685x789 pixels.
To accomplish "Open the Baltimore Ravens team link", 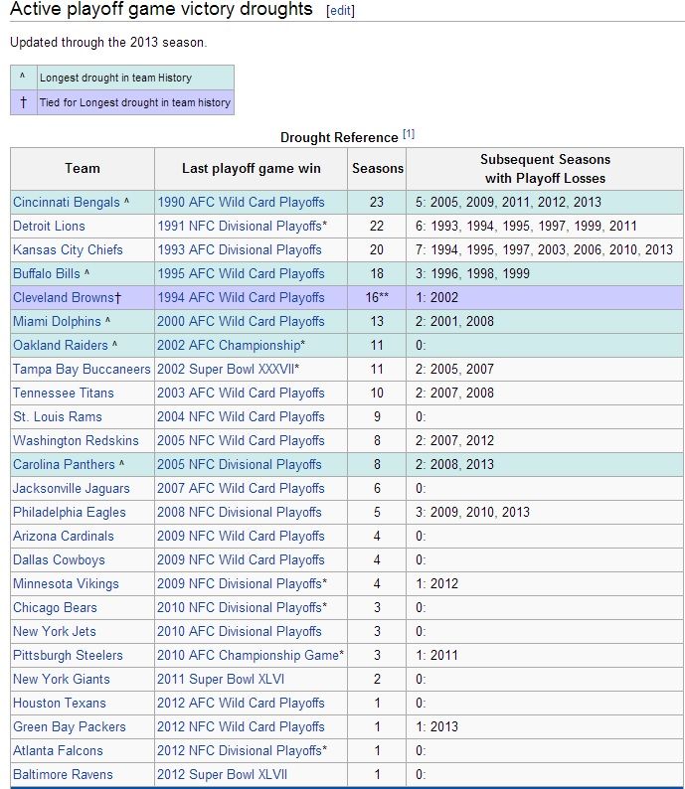I will tap(63, 774).
